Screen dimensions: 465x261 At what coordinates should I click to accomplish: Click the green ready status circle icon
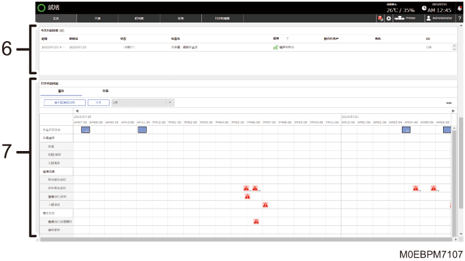(x=41, y=8)
